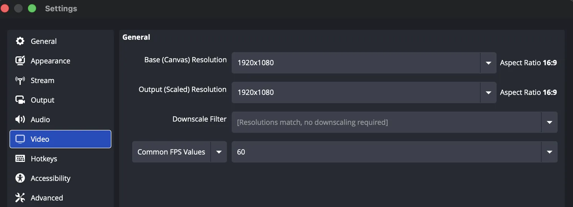This screenshot has width=573, height=207.
Task: Click the green zoom window button
Action: pyautogui.click(x=32, y=8)
